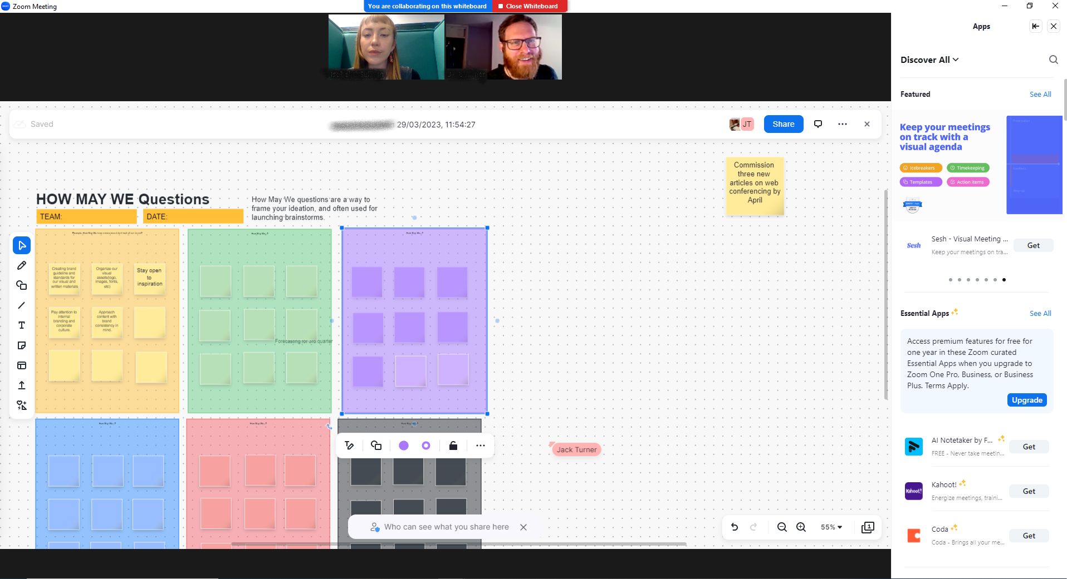The width and height of the screenshot is (1067, 579).
Task: Close the whiteboard panel with X
Action: tap(867, 124)
